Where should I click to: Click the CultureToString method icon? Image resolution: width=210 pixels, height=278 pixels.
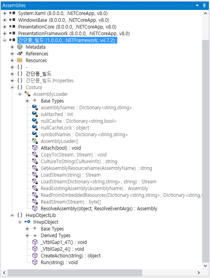click(x=35, y=161)
